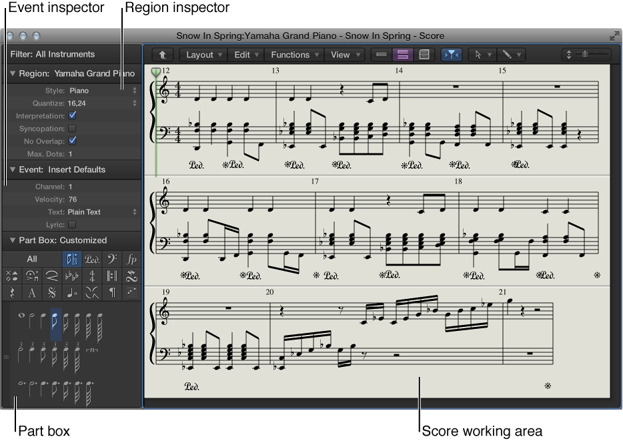Click the rests group in the Part Box
623x443 pixels.
[11, 292]
